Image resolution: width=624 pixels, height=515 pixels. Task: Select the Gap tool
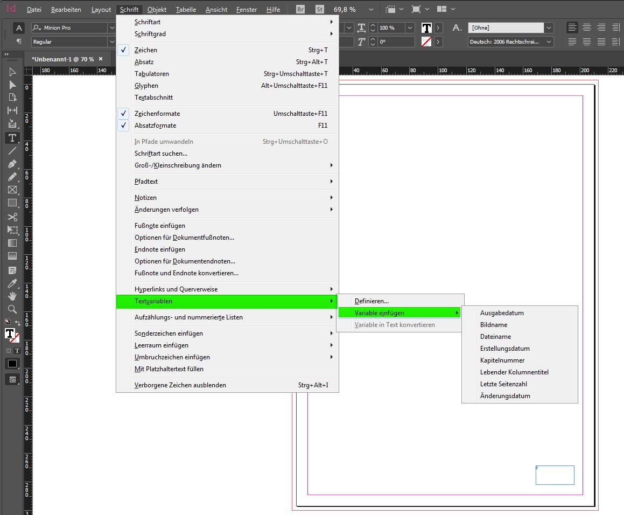pyautogui.click(x=12, y=110)
